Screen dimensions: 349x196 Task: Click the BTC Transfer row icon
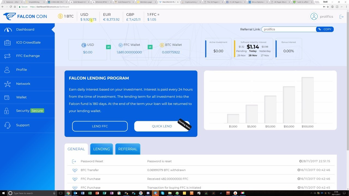coord(75,170)
